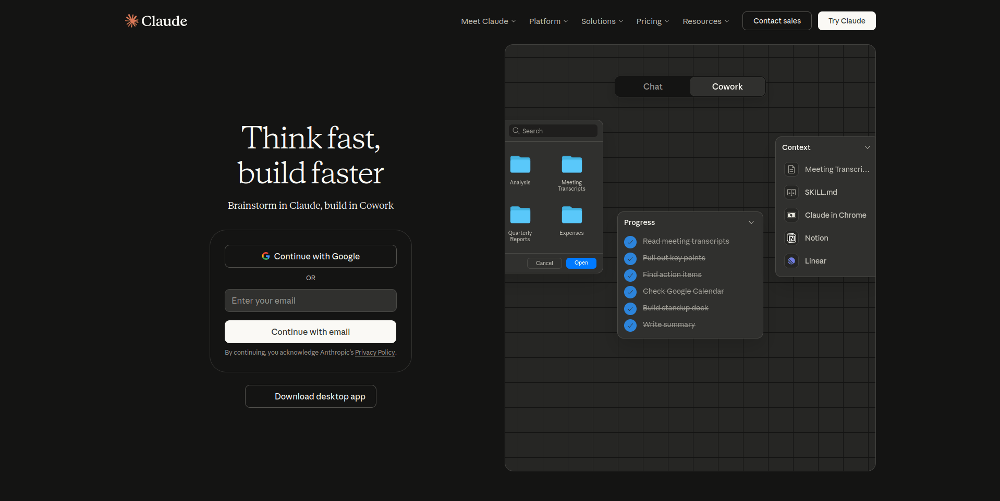The width and height of the screenshot is (1000, 501).
Task: Switch to the Chat tab
Action: click(x=652, y=86)
